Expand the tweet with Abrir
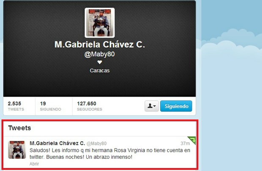The image size is (262, 171). pos(34,164)
